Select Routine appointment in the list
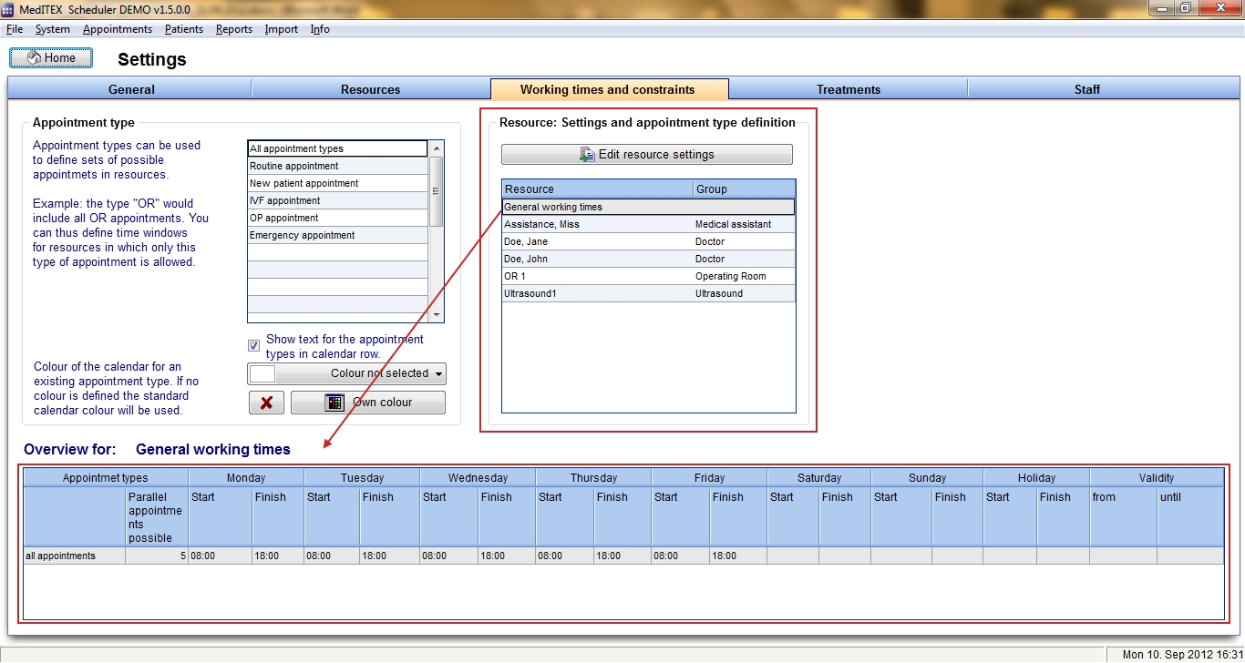 [x=337, y=166]
